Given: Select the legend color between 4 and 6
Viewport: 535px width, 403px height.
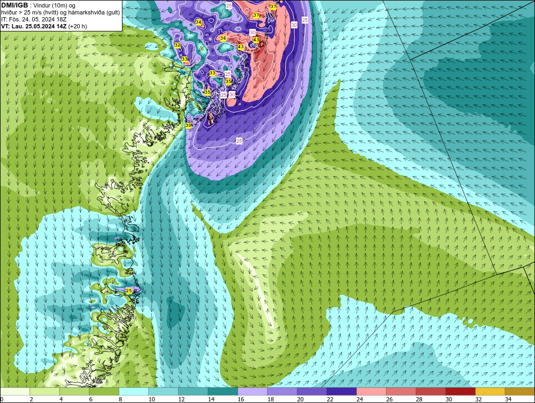Looking at the screenshot, I should click(74, 391).
